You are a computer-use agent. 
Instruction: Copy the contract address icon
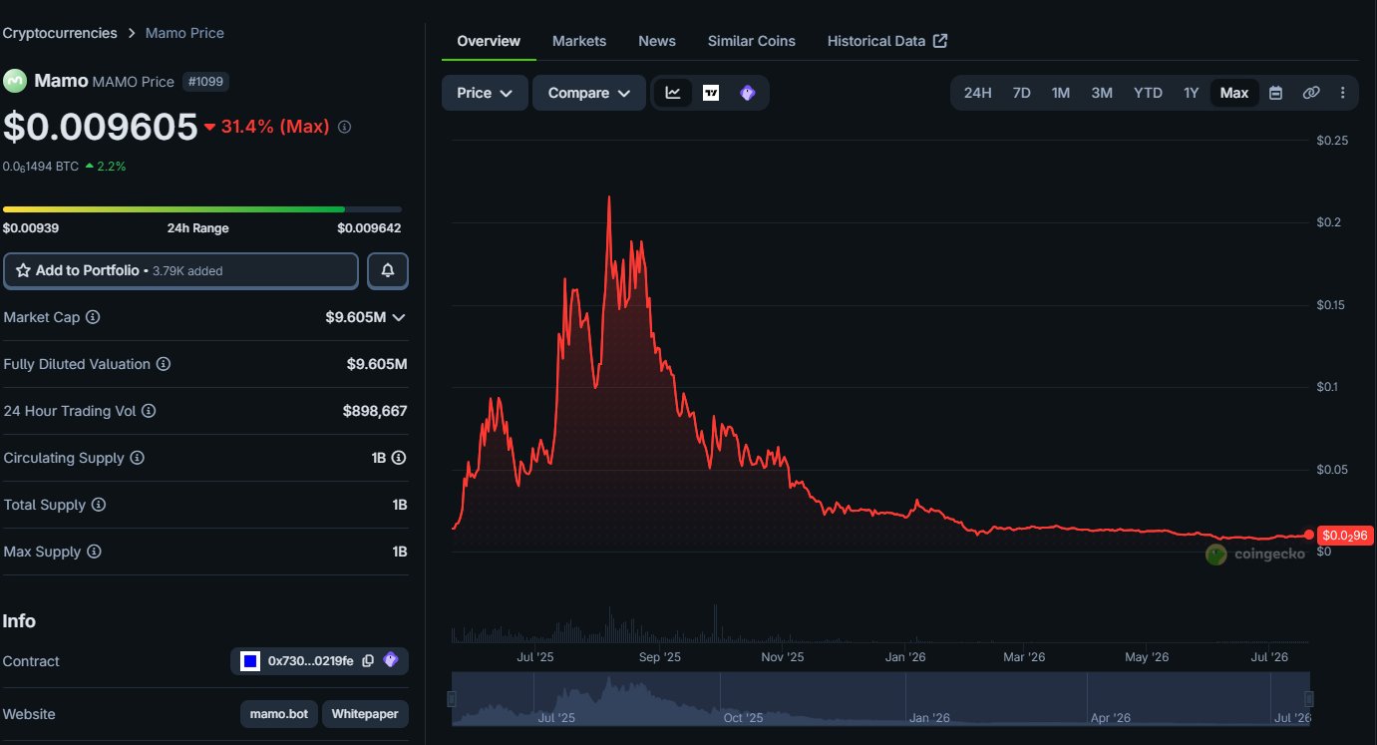coord(368,661)
